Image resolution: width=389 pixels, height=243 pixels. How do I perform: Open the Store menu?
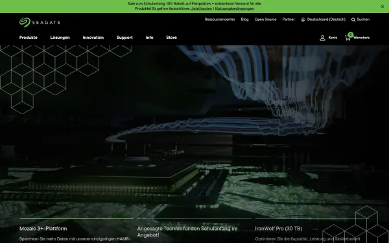[x=171, y=38]
